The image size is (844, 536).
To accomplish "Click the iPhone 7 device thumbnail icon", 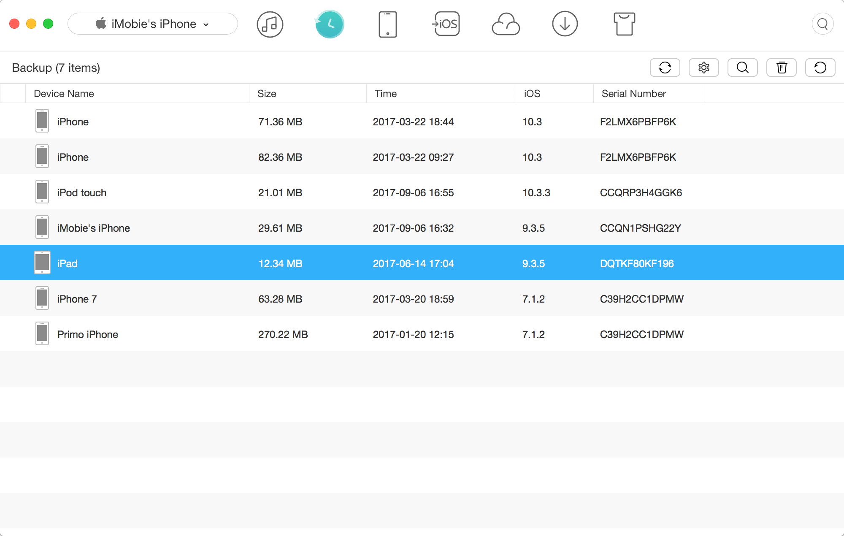I will pyautogui.click(x=42, y=298).
